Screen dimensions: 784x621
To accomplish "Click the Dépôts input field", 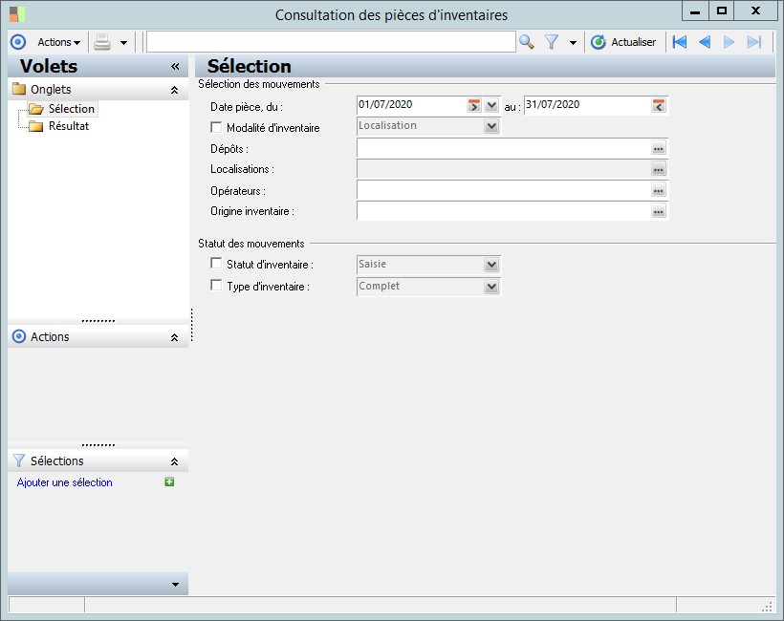I will 504,148.
